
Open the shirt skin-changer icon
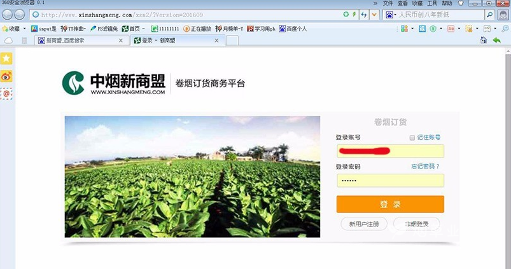coord(461,3)
